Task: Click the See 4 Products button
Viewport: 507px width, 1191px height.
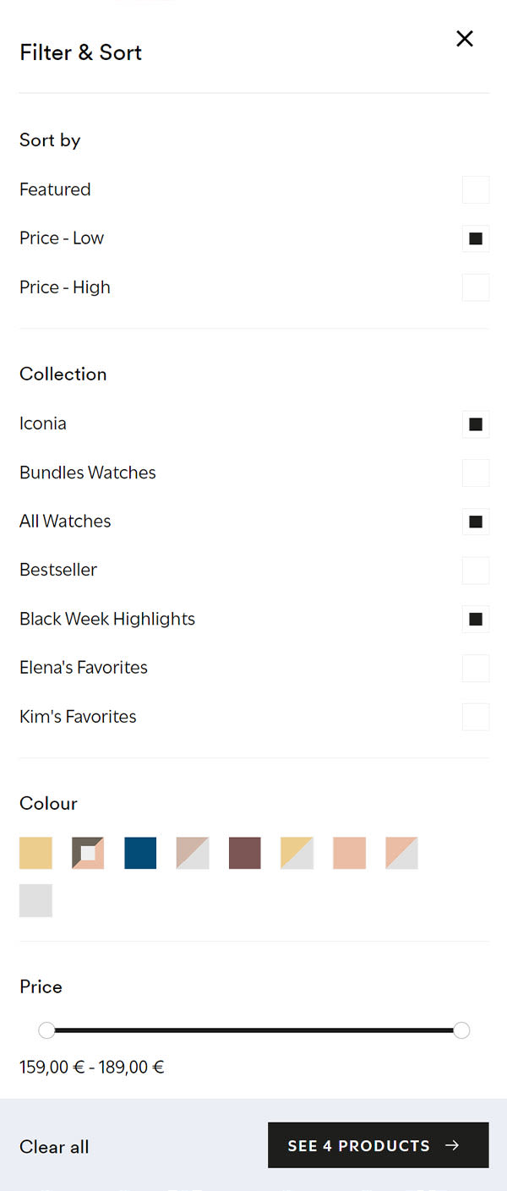Action: [379, 1145]
